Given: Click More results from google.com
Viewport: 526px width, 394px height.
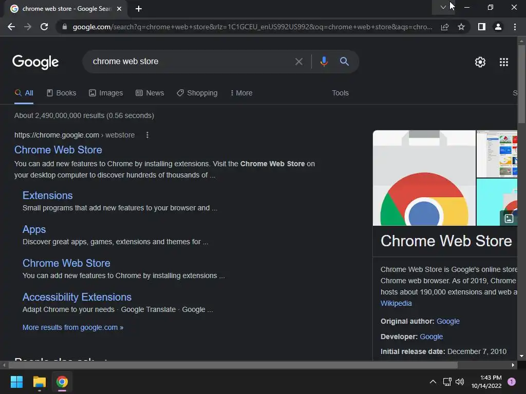Looking at the screenshot, I should (73, 327).
